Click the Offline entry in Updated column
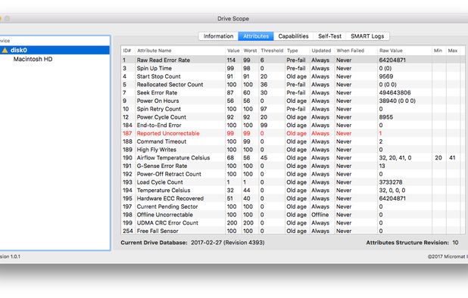 (x=320, y=215)
